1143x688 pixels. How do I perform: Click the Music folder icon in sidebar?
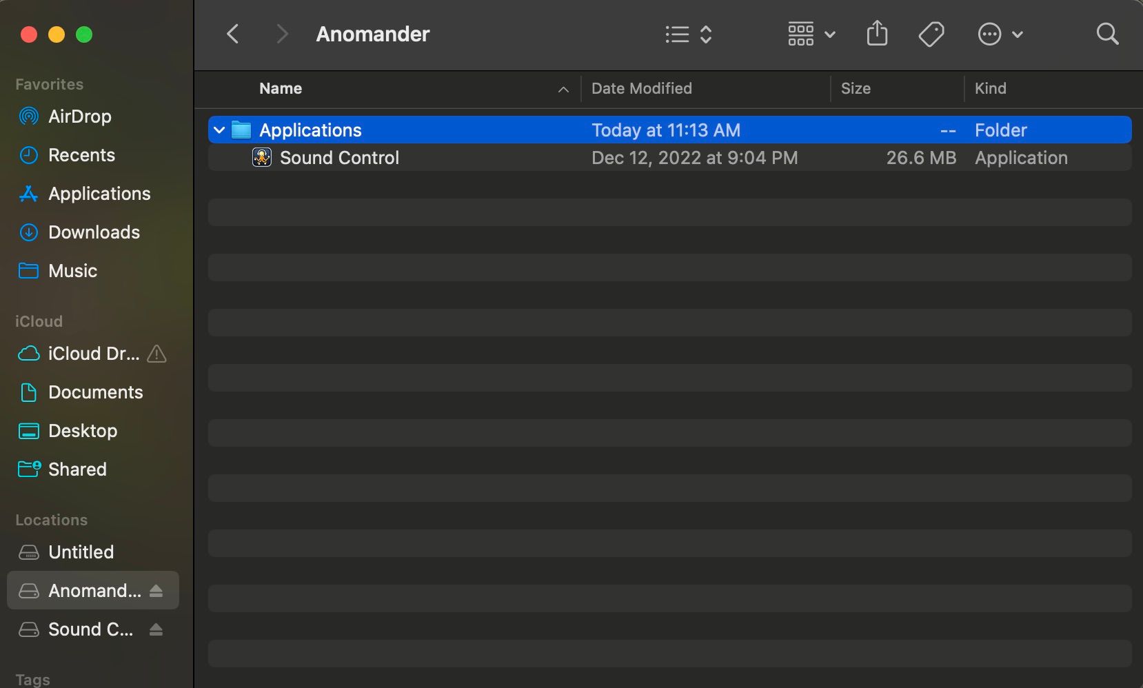(28, 270)
